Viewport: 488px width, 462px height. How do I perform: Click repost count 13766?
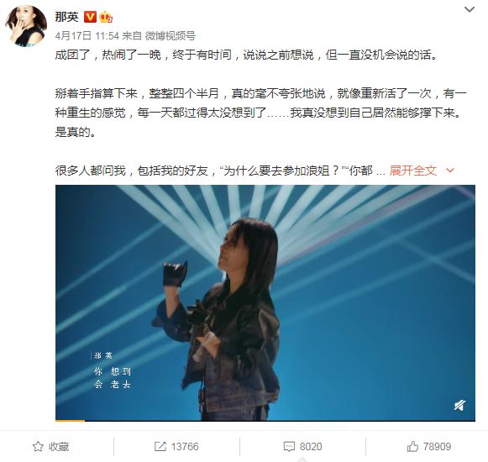(x=185, y=447)
